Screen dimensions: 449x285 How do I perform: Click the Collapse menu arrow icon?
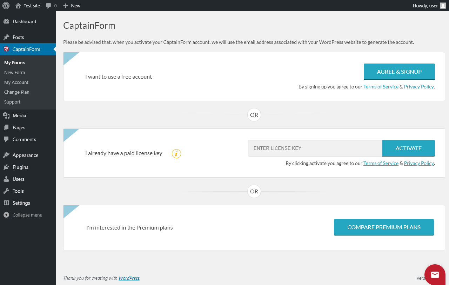click(x=6, y=215)
